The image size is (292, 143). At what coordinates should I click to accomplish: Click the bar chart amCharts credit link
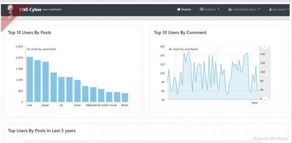tap(41, 49)
